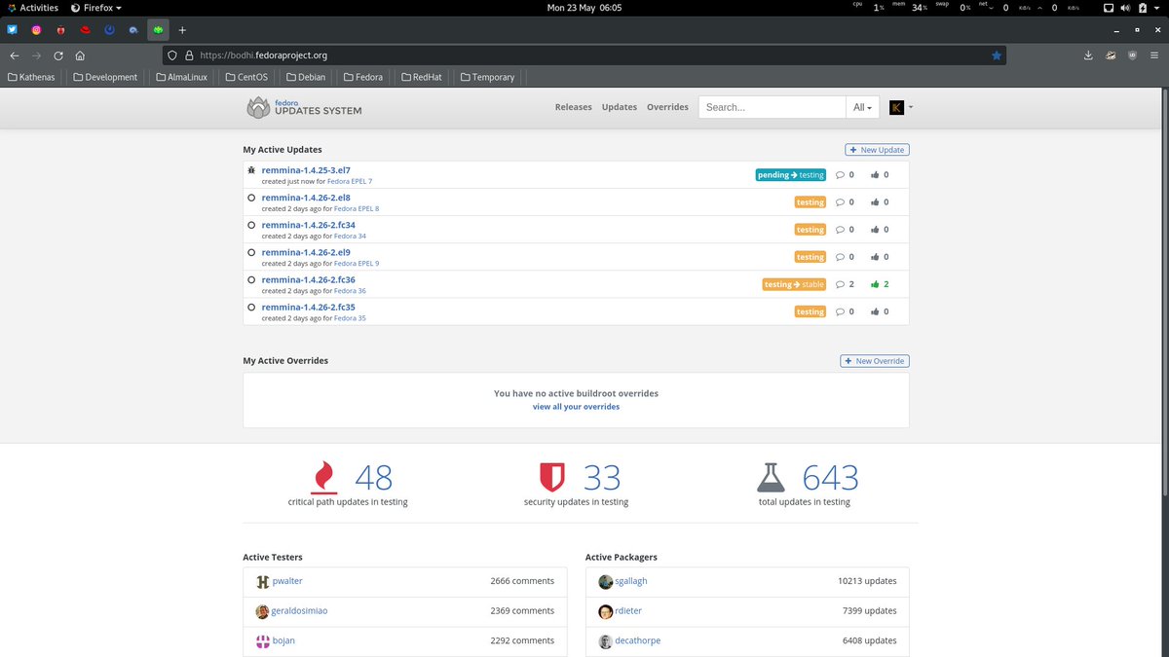Open the Firefox hamburger menu
Image resolution: width=1169 pixels, height=657 pixels.
tap(1154, 55)
